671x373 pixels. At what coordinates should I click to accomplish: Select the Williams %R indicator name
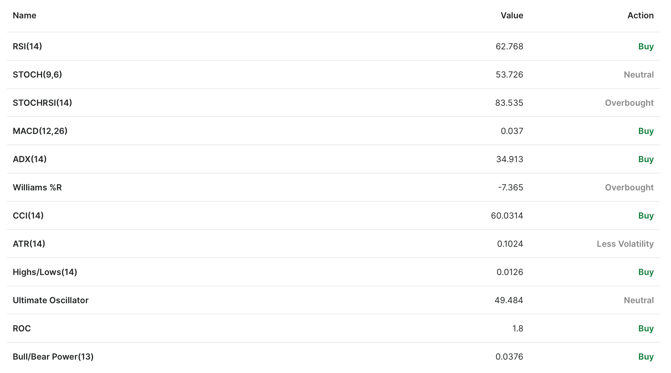pyautogui.click(x=37, y=188)
